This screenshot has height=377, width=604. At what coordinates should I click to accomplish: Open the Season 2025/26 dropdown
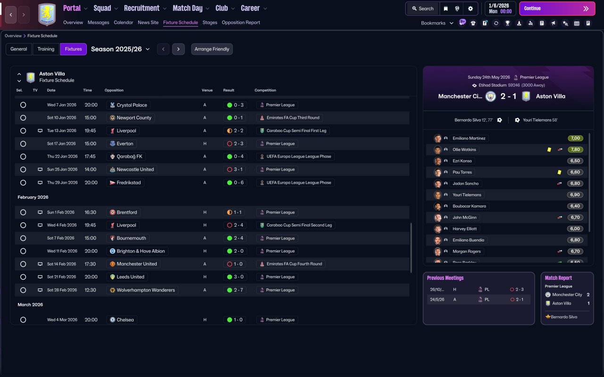pos(120,49)
